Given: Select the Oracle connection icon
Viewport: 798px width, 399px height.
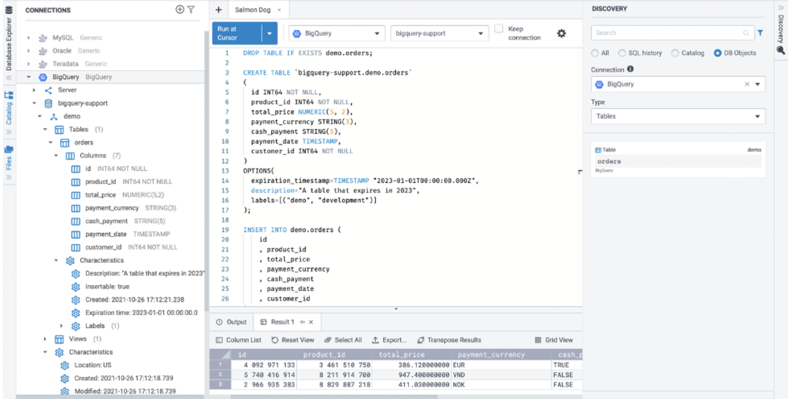Looking at the screenshot, I should tap(43, 51).
